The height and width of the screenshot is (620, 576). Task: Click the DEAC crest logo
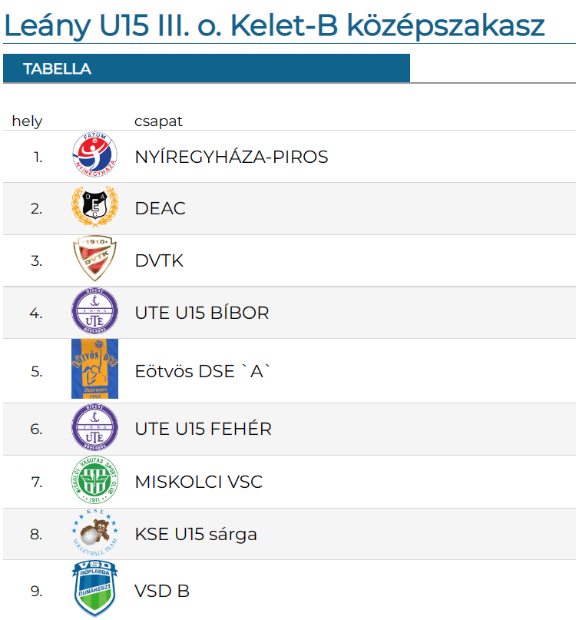click(94, 207)
